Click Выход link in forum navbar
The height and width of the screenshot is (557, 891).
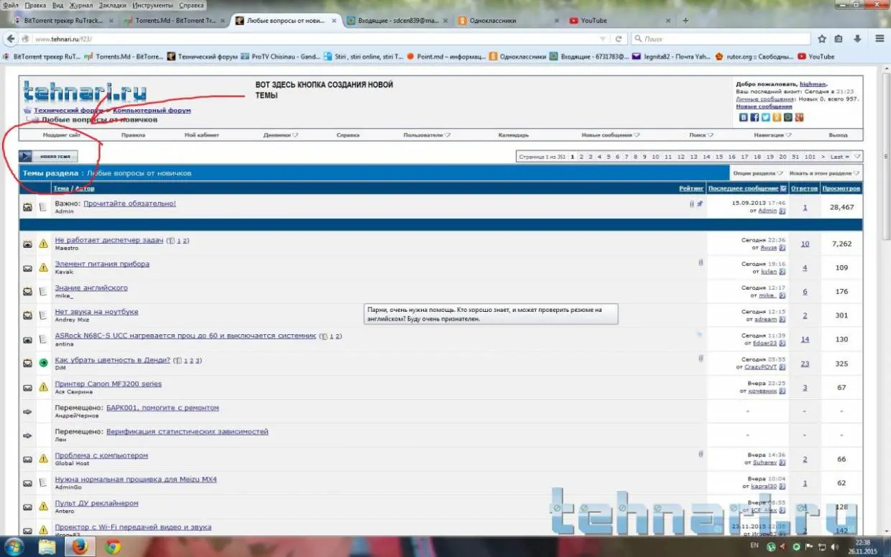[838, 135]
